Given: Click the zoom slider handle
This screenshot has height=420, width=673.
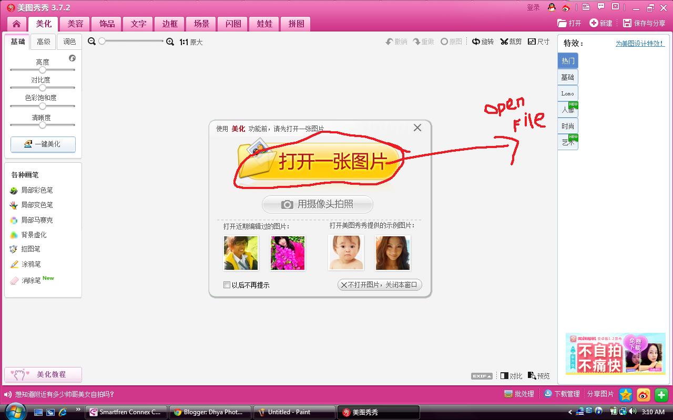Looking at the screenshot, I should (102, 41).
